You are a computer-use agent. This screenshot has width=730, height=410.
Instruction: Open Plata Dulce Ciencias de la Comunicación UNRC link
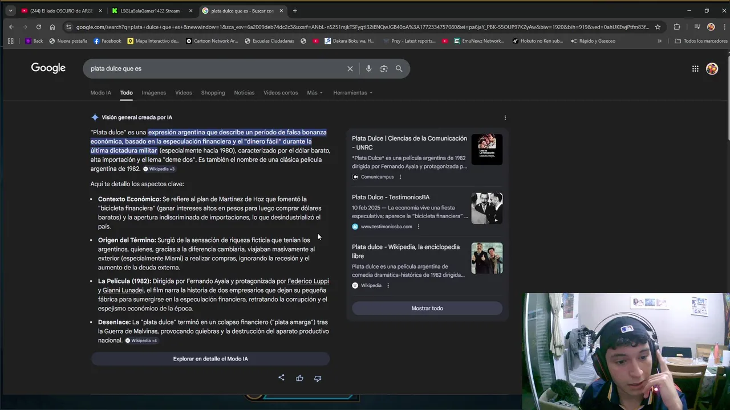coord(409,143)
